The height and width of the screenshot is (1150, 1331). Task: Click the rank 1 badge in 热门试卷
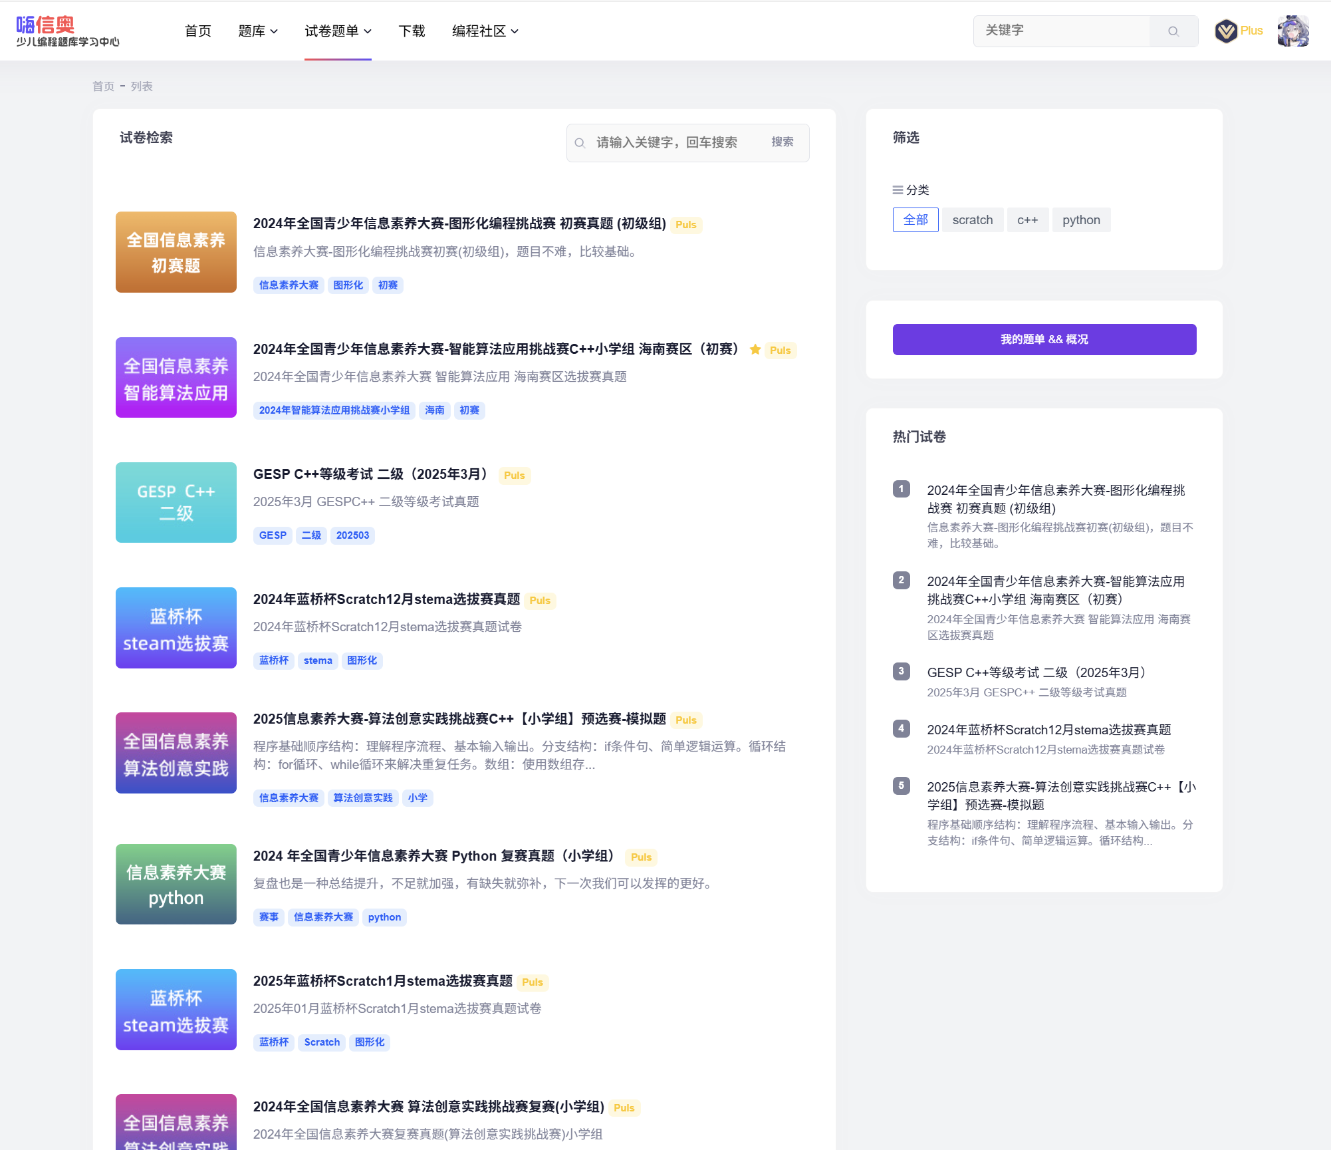[x=901, y=489]
